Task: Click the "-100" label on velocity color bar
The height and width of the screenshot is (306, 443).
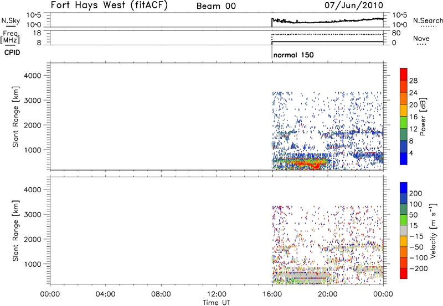Action: pyautogui.click(x=419, y=258)
